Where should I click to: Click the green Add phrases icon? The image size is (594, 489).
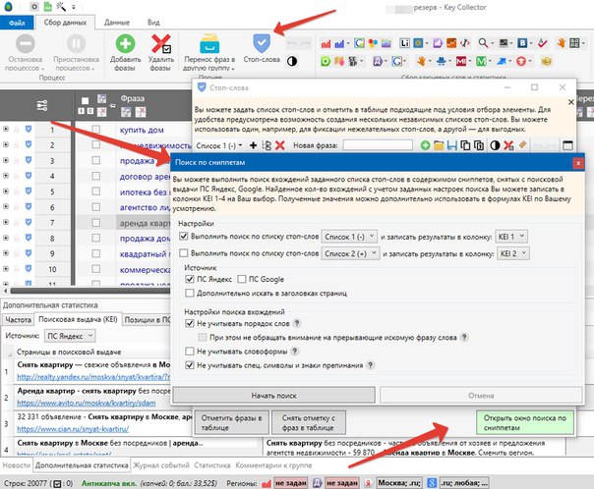click(125, 43)
